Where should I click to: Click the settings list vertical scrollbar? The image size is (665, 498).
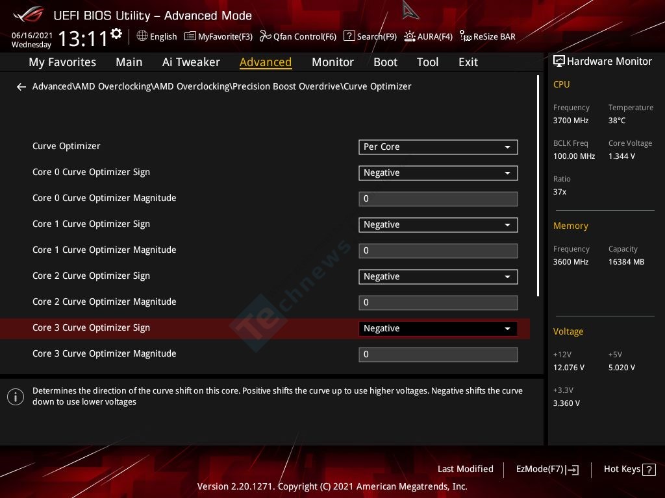(538, 185)
